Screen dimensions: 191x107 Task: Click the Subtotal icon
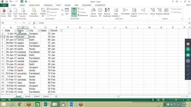point(166,12)
